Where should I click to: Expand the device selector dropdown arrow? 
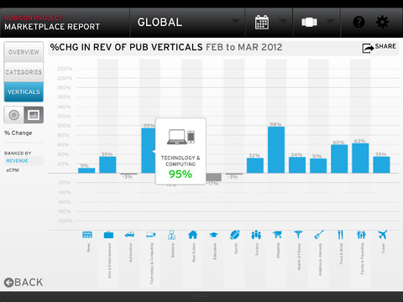[x=331, y=22]
